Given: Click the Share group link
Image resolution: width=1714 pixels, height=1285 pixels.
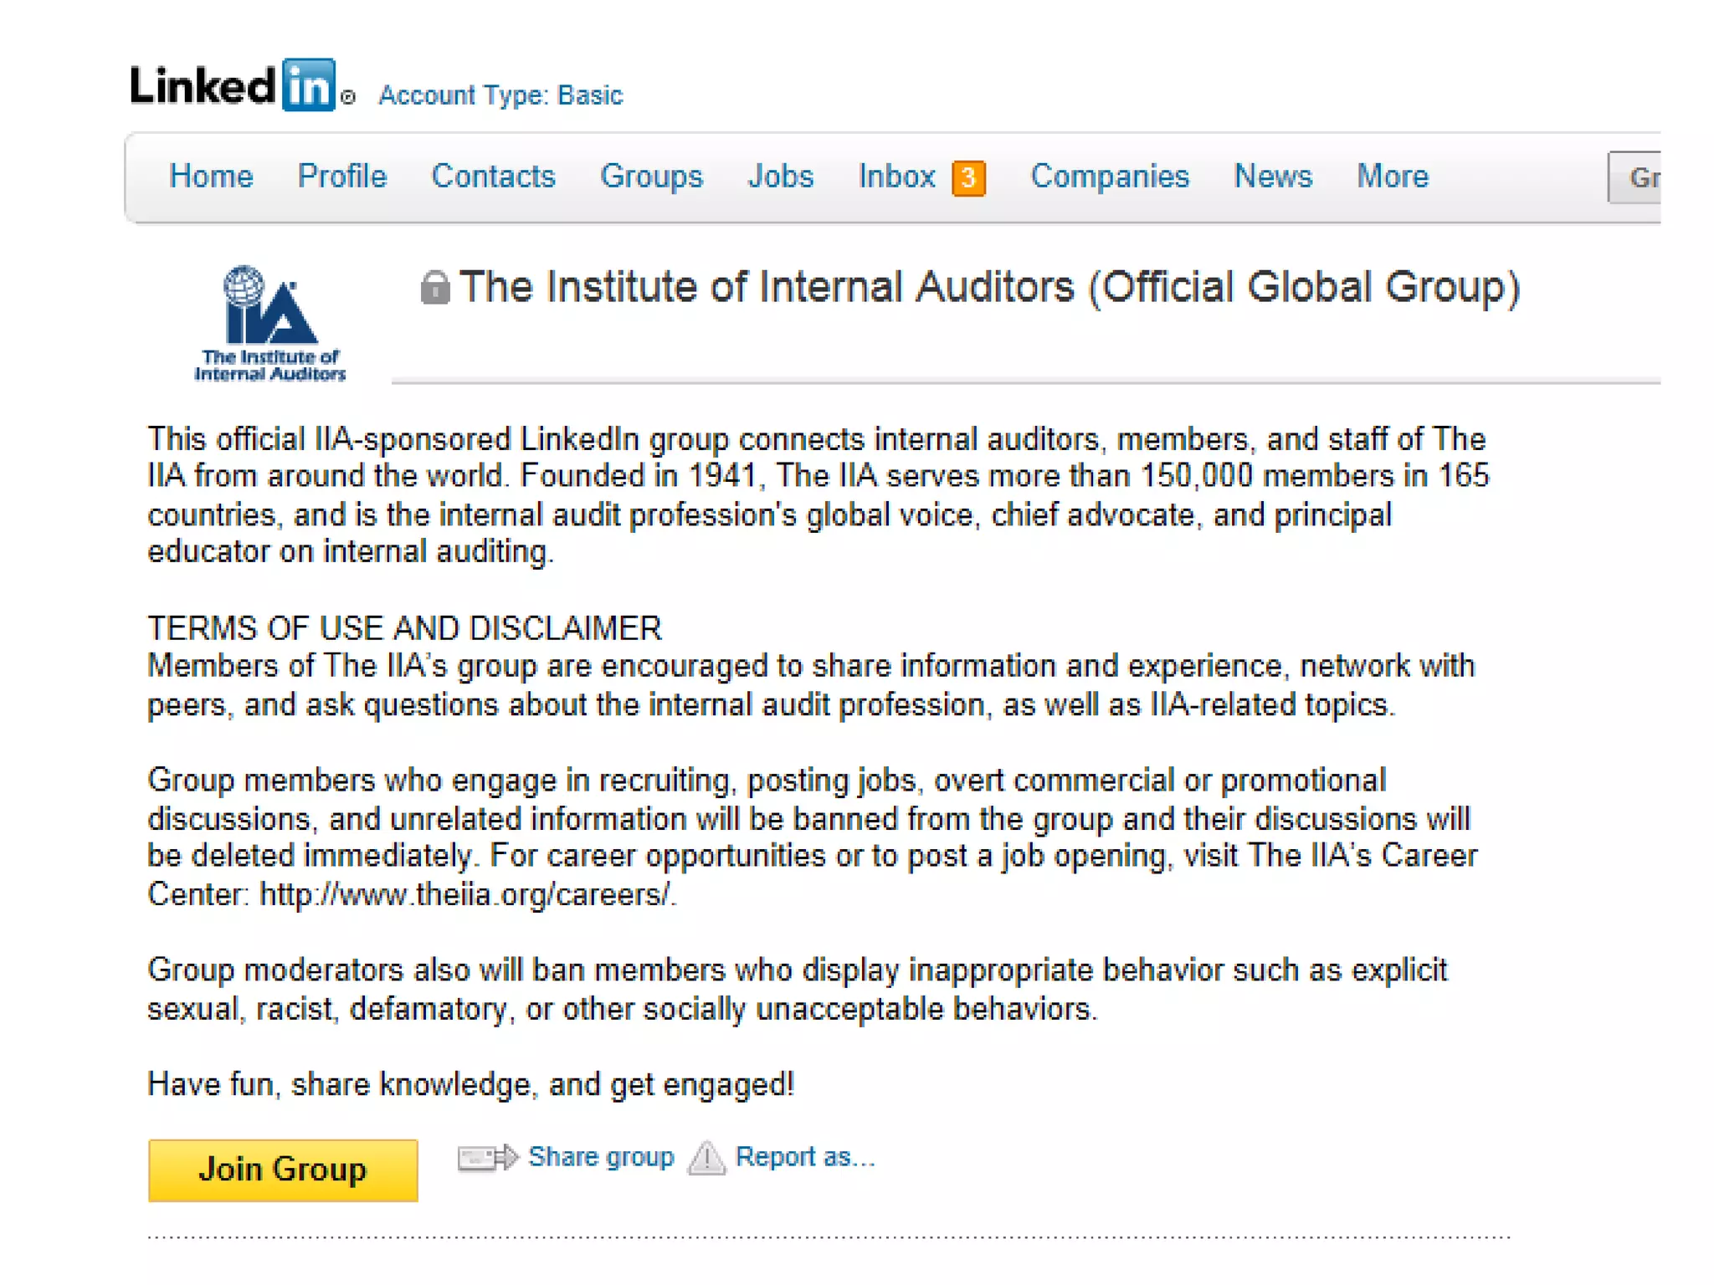Looking at the screenshot, I should coord(601,1157).
